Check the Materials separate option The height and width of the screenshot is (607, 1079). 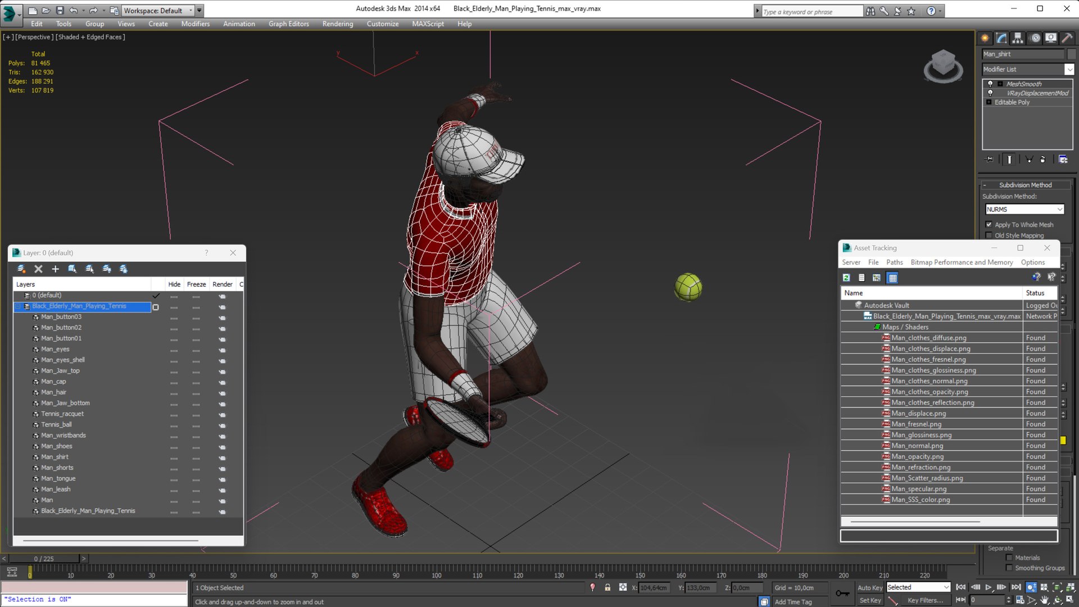click(x=1009, y=558)
